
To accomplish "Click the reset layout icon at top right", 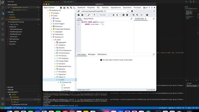I will 154,11.
